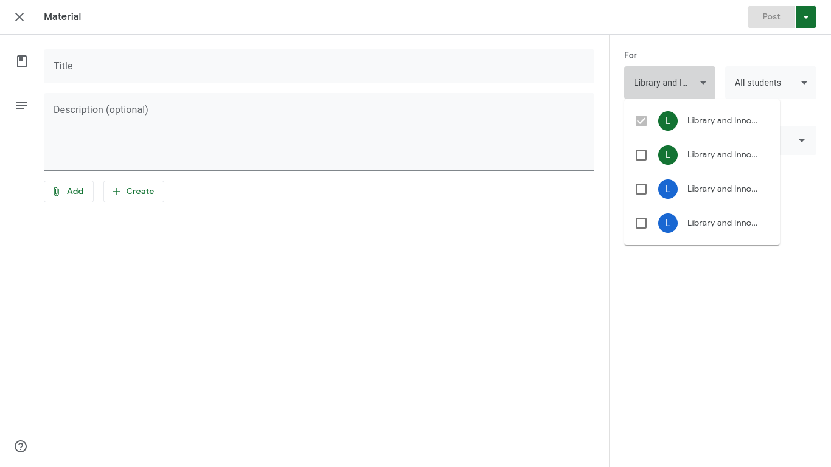Open the help question mark icon

[21, 446]
